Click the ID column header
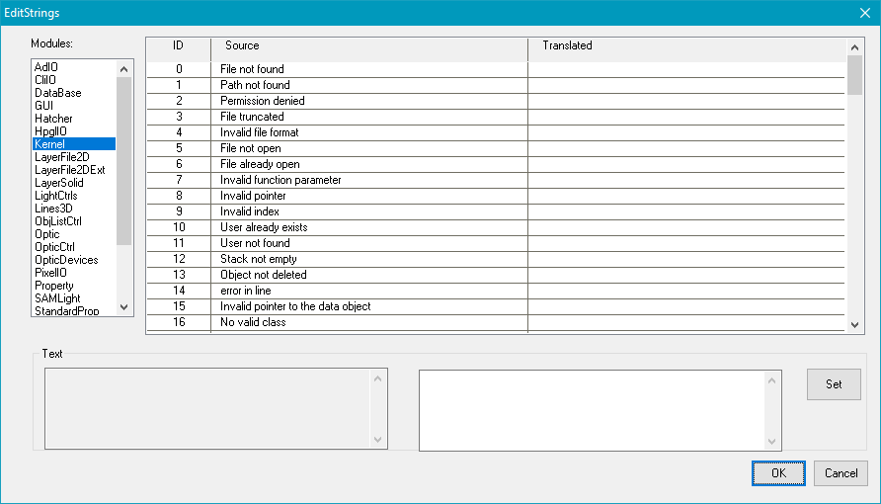 coord(179,45)
